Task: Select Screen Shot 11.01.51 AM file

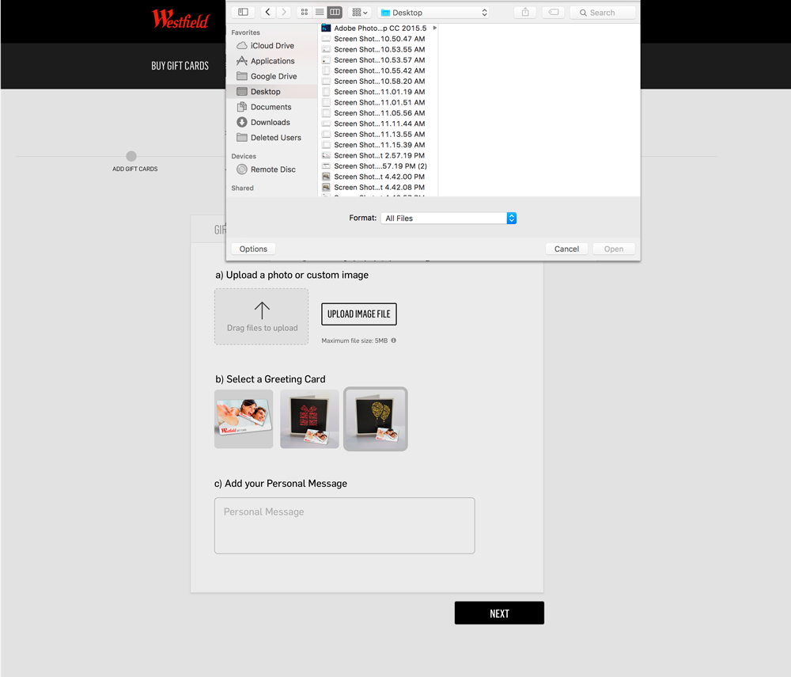Action: click(x=379, y=102)
